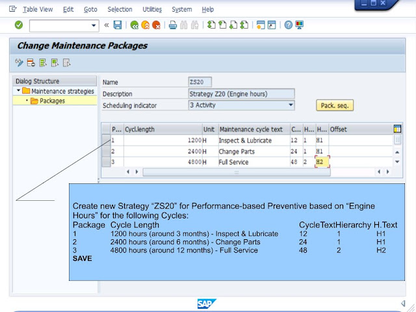
Task: Click the Name field showing ZS20
Action: point(200,82)
